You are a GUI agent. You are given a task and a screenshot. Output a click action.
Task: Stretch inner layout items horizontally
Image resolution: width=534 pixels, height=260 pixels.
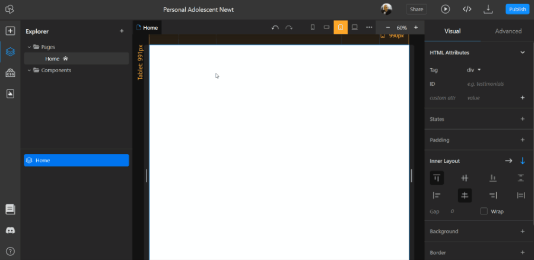521,195
